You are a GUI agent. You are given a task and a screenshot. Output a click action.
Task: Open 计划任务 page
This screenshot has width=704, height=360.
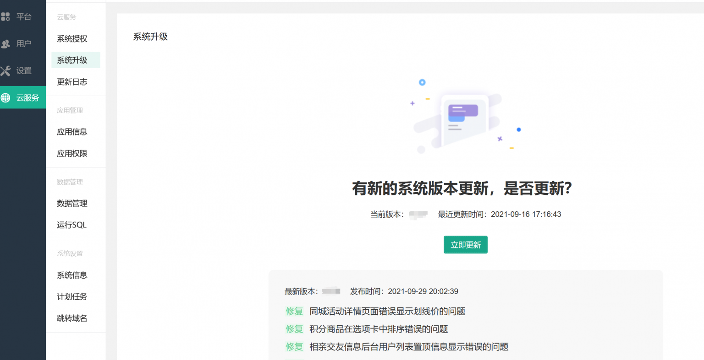click(72, 297)
